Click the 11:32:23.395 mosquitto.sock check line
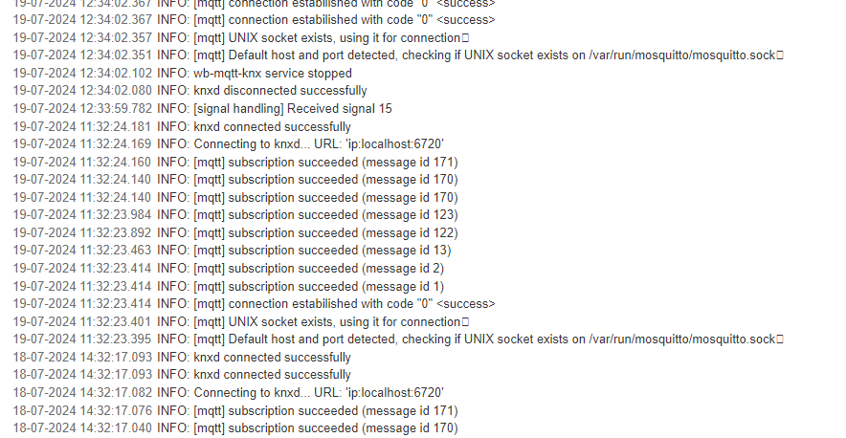Screen dimensions: 846x438 tap(398, 339)
